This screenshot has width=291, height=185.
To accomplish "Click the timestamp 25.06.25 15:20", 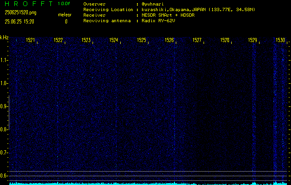I will (x=19, y=22).
